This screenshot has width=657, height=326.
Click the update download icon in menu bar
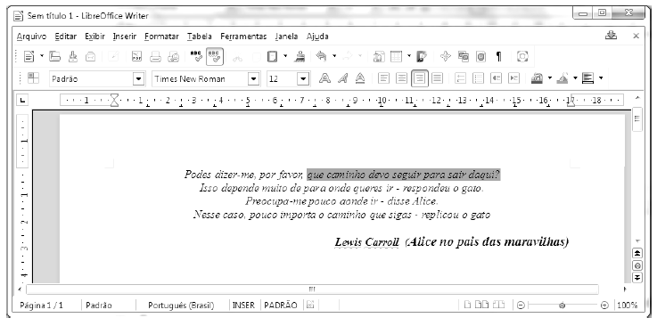pyautogui.click(x=611, y=36)
